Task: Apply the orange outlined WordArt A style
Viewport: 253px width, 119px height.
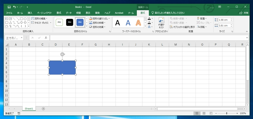Action: pos(138,23)
